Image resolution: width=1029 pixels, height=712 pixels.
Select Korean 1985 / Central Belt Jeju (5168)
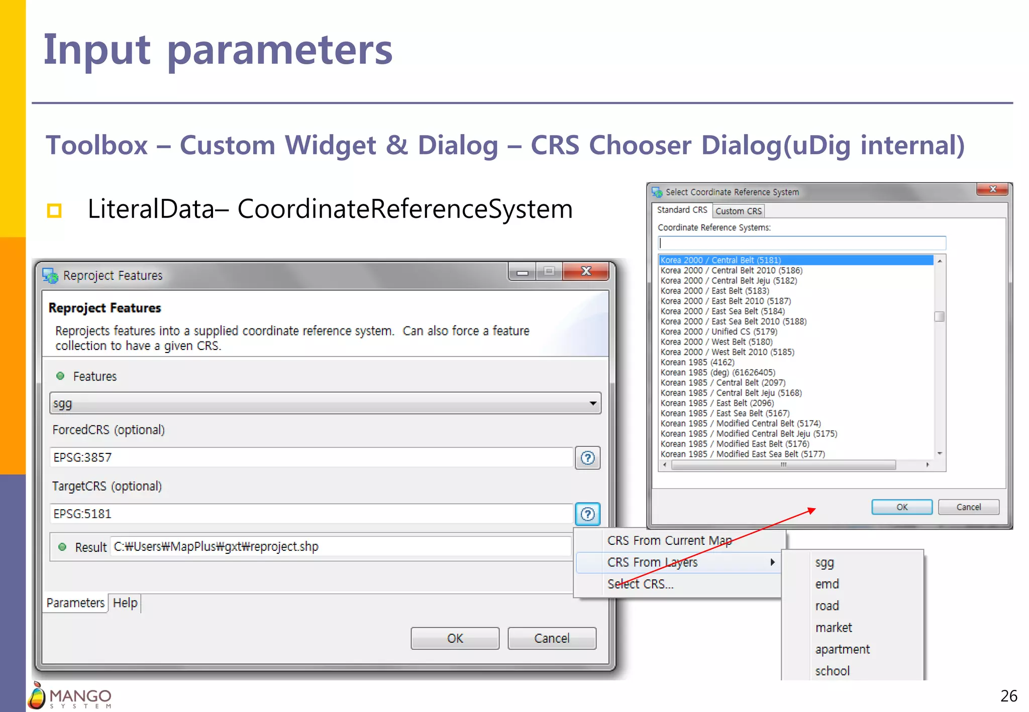click(x=731, y=393)
